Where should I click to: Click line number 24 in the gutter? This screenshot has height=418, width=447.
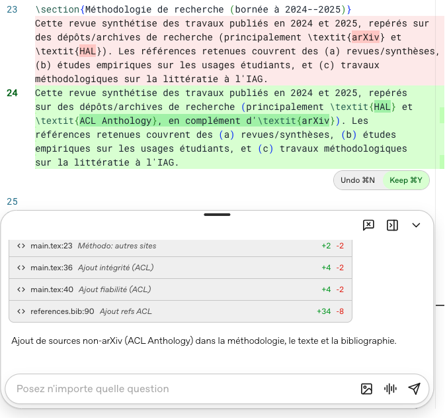coord(12,93)
